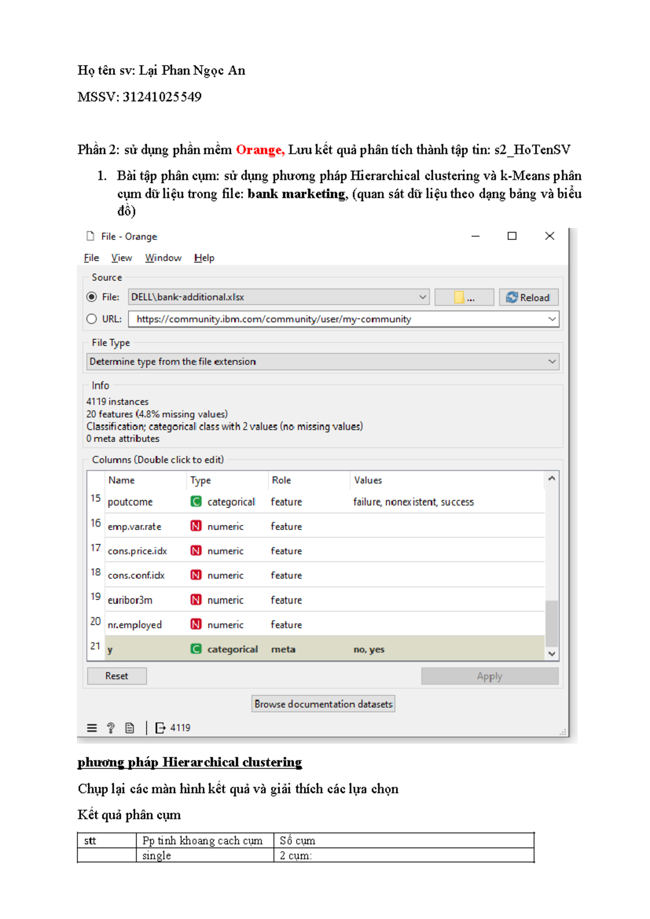Select the y row in columns table
Viewport: 650px width, 919px height.
point(316,649)
